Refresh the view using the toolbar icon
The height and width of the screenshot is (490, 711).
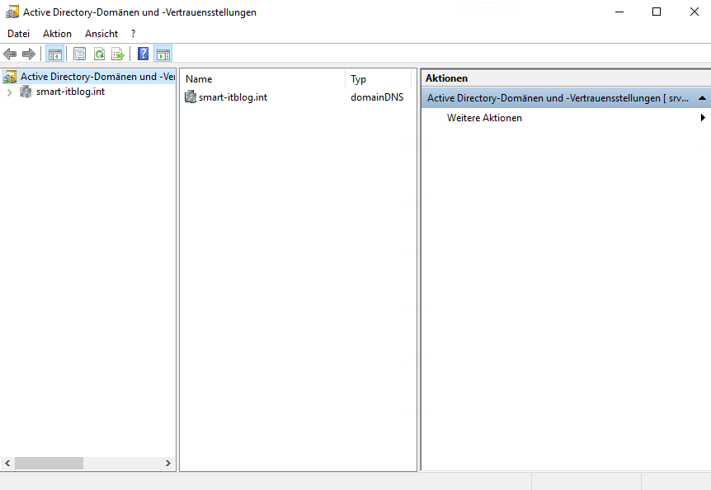tap(99, 54)
